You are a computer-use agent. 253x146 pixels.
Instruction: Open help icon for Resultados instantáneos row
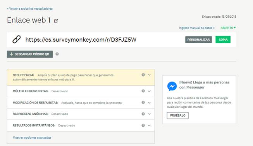click(143, 125)
